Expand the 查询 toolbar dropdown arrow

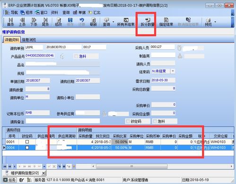(113, 22)
